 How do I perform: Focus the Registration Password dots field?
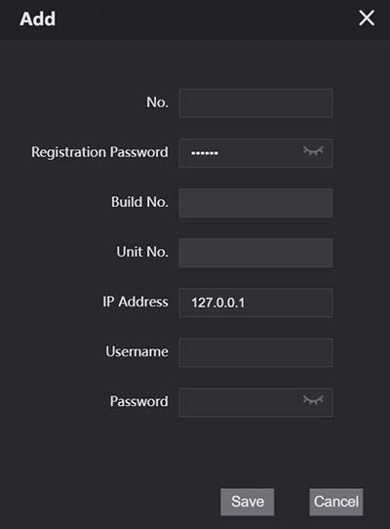pyautogui.click(x=255, y=153)
